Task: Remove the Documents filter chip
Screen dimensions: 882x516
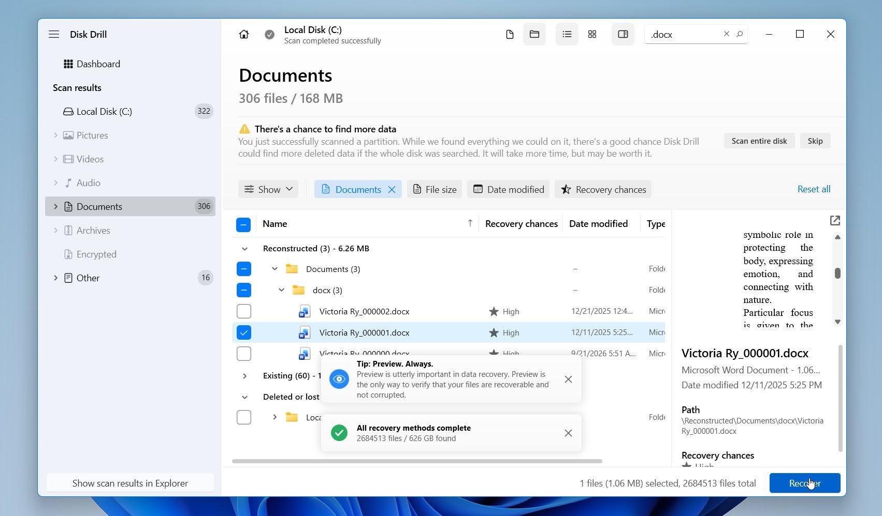Action: tap(392, 190)
